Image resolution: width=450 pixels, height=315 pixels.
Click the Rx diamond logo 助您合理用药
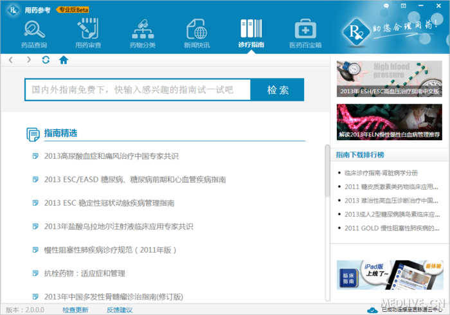pos(356,32)
